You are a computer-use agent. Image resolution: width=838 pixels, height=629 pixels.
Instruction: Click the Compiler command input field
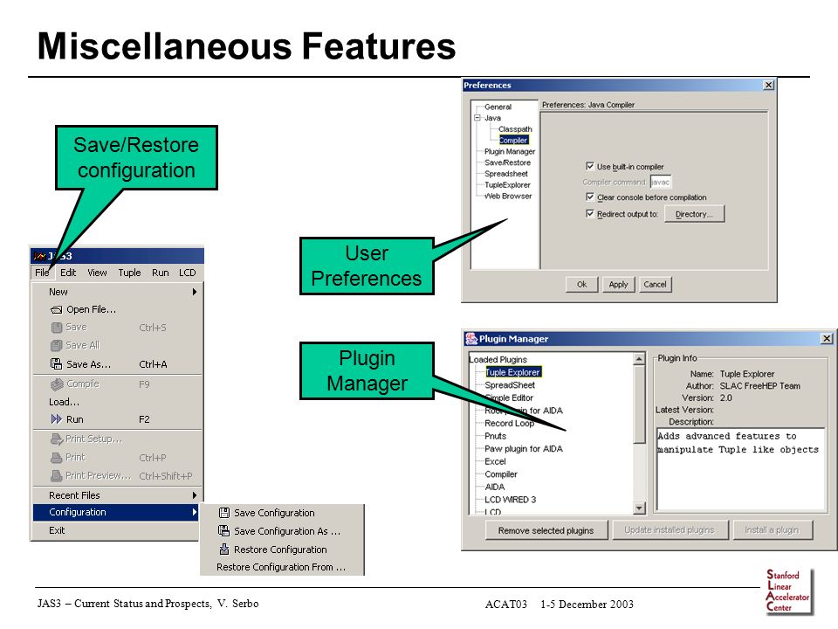click(x=661, y=182)
